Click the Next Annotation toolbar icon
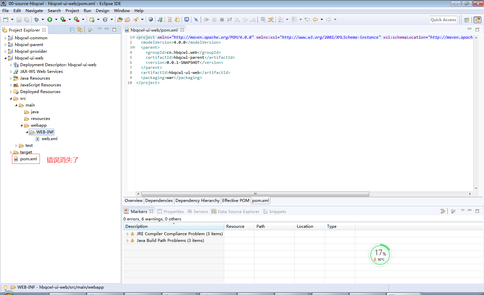This screenshot has height=295, width=484. point(281,19)
